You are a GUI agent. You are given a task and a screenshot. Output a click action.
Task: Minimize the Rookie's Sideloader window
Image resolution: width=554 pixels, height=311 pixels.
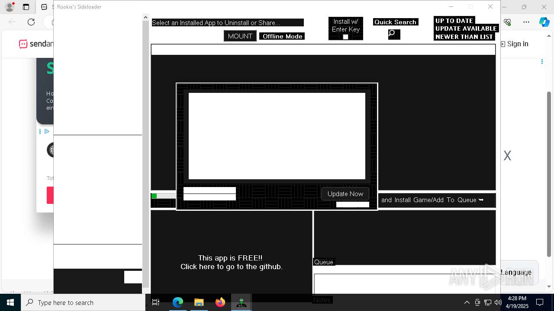tap(451, 6)
